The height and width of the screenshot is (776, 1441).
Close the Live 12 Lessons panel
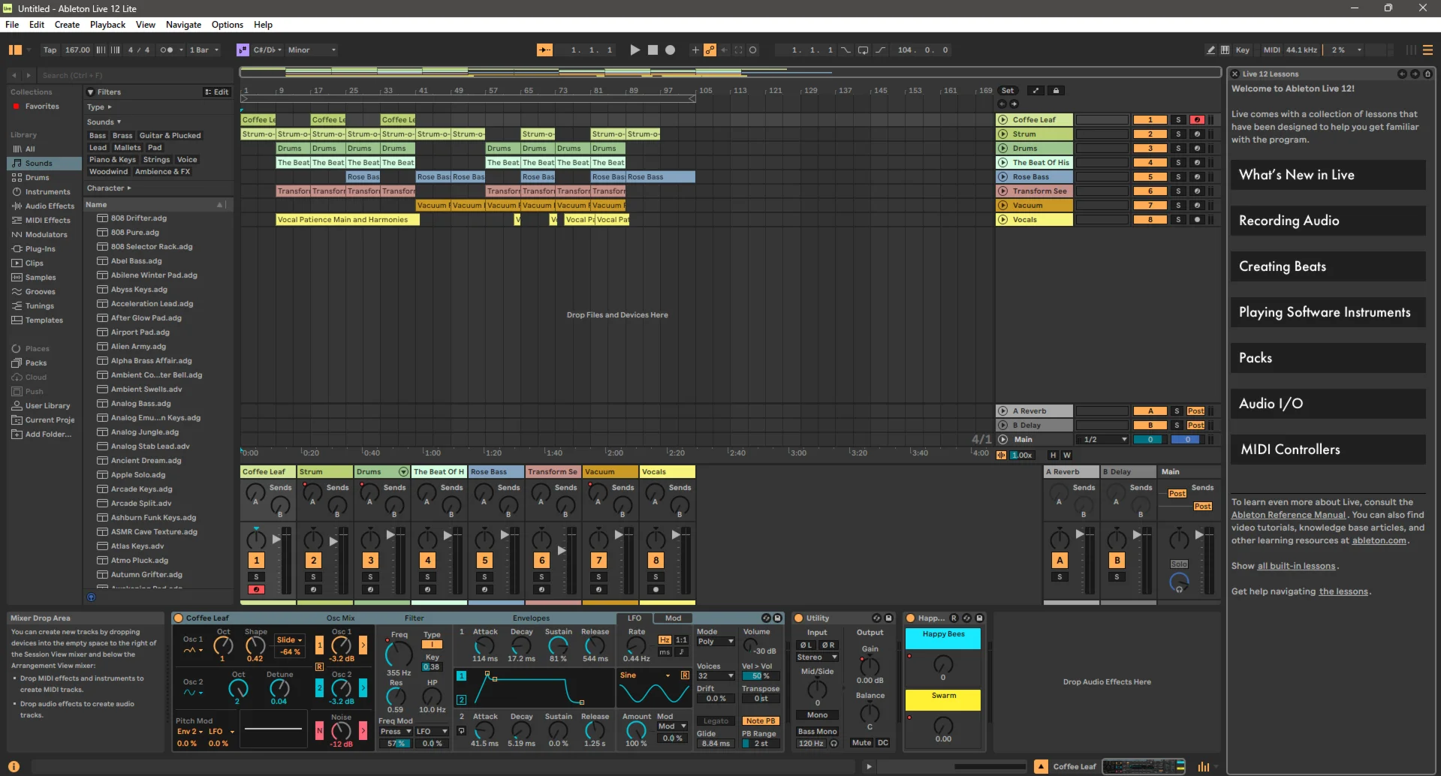click(1234, 74)
